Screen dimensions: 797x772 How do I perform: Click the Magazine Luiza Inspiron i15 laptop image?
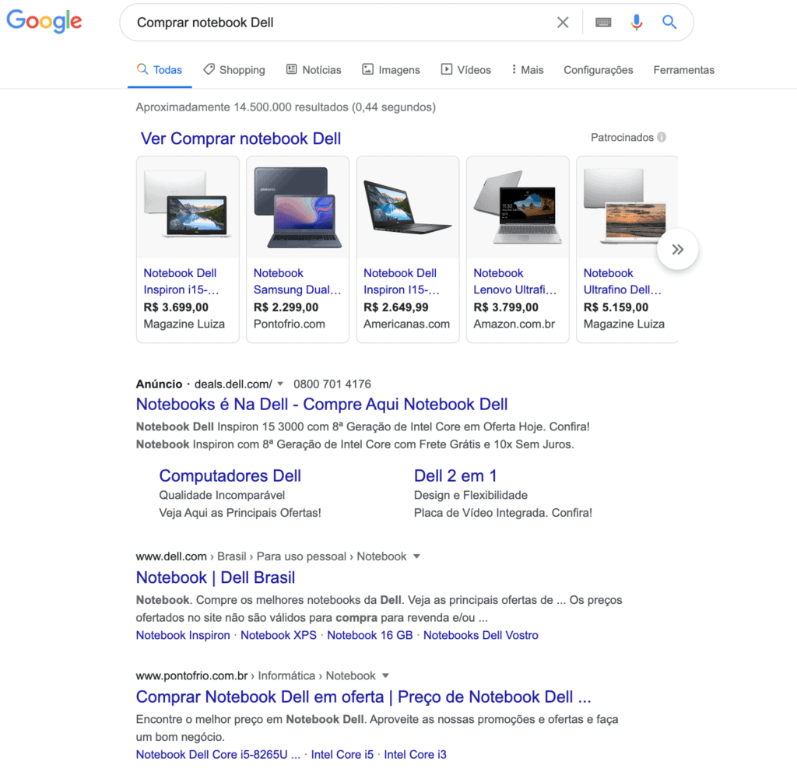[188, 208]
